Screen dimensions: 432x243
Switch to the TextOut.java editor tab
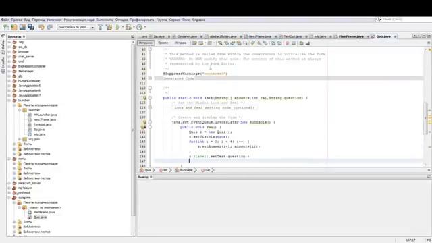tap(292, 36)
